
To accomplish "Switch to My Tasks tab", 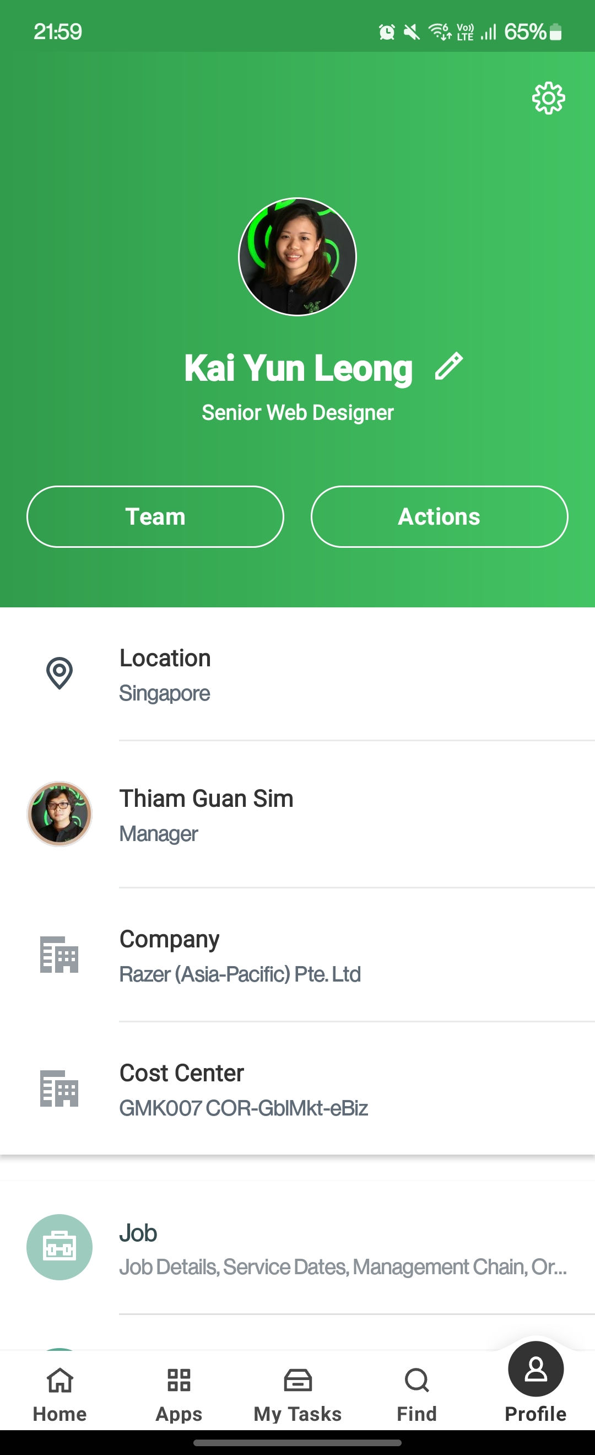I will (x=297, y=1393).
